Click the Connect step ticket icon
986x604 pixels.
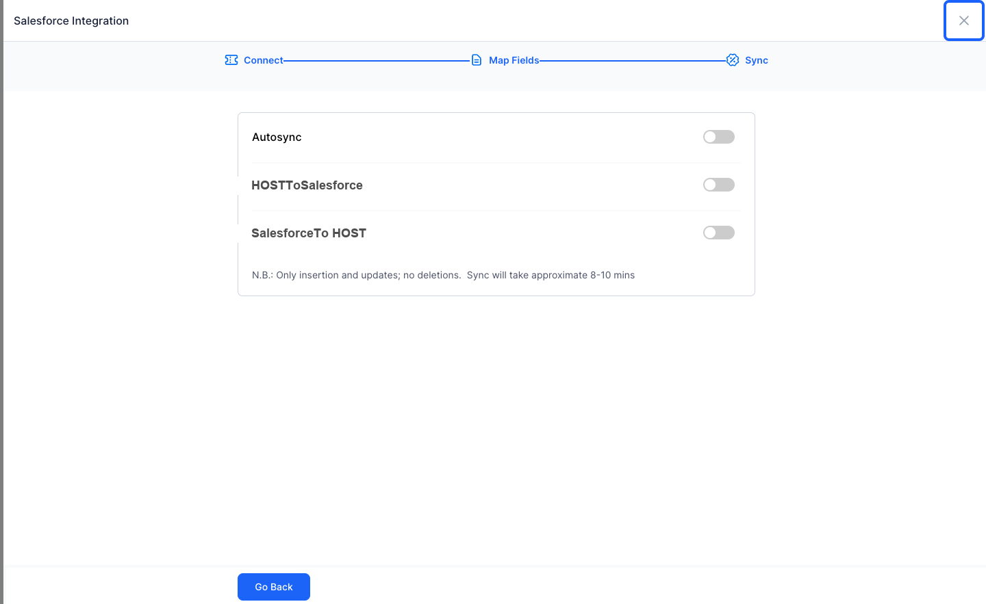(231, 60)
